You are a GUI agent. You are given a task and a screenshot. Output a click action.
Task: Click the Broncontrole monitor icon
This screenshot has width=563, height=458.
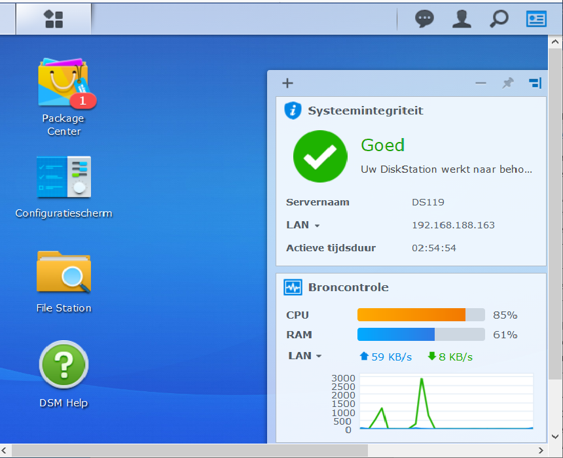click(293, 287)
